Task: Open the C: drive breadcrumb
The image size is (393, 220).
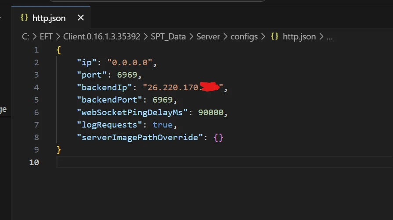Action: [x=25, y=36]
